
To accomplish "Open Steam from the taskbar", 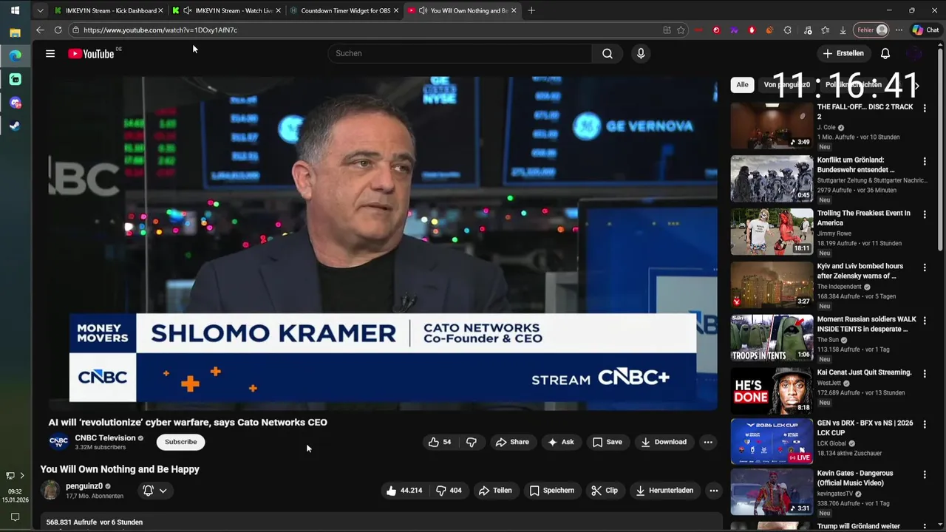I will tap(15, 126).
